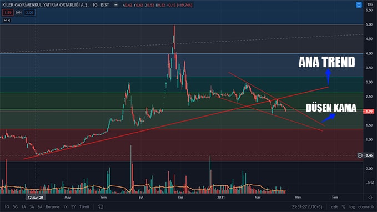
Task: Select the 5G time range
Action: coord(15,206)
